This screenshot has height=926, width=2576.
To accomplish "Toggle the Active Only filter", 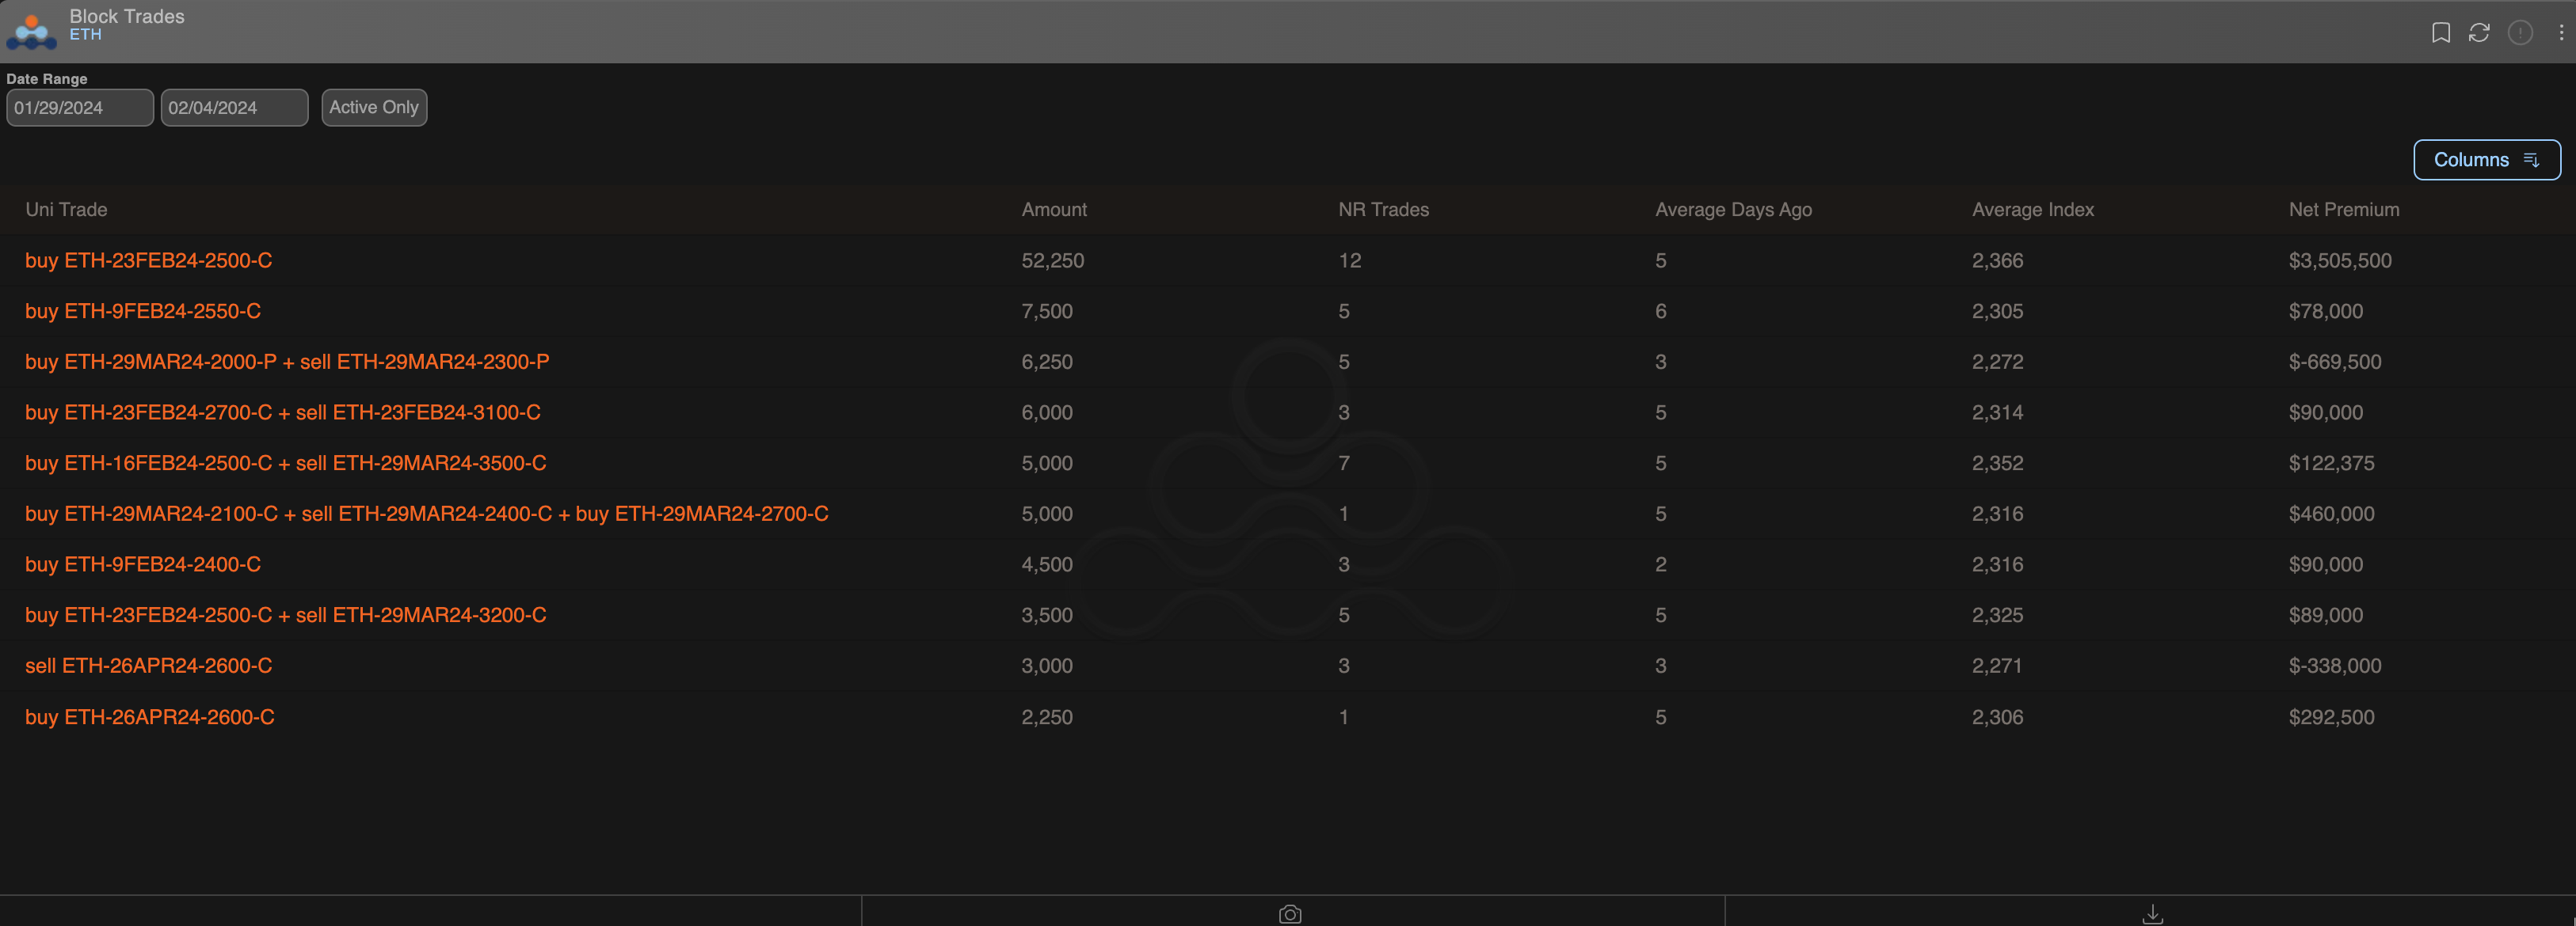I will point(374,107).
